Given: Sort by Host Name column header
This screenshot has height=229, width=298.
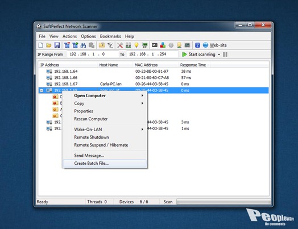Looking at the screenshot, I should pyautogui.click(x=115, y=65).
